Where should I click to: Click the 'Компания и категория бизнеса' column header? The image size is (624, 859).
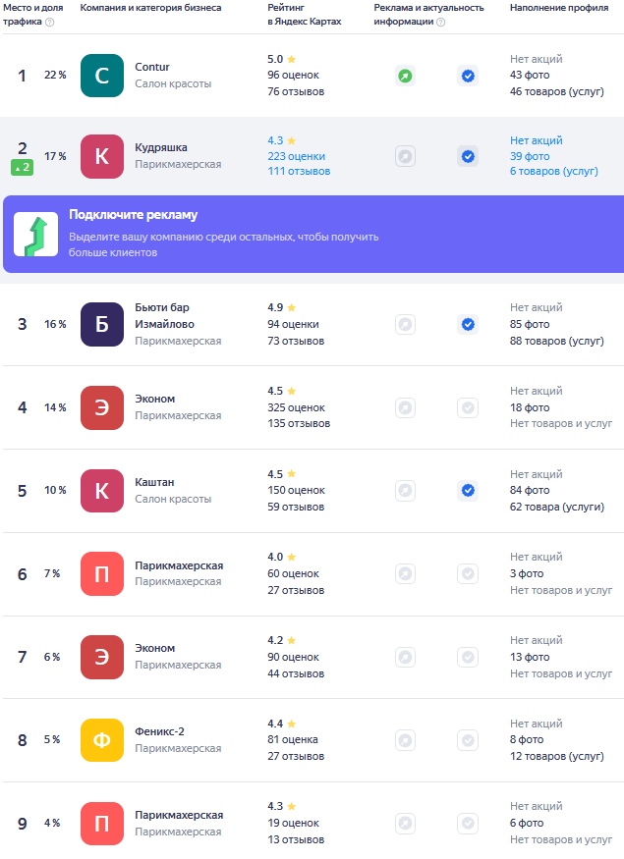tap(150, 8)
